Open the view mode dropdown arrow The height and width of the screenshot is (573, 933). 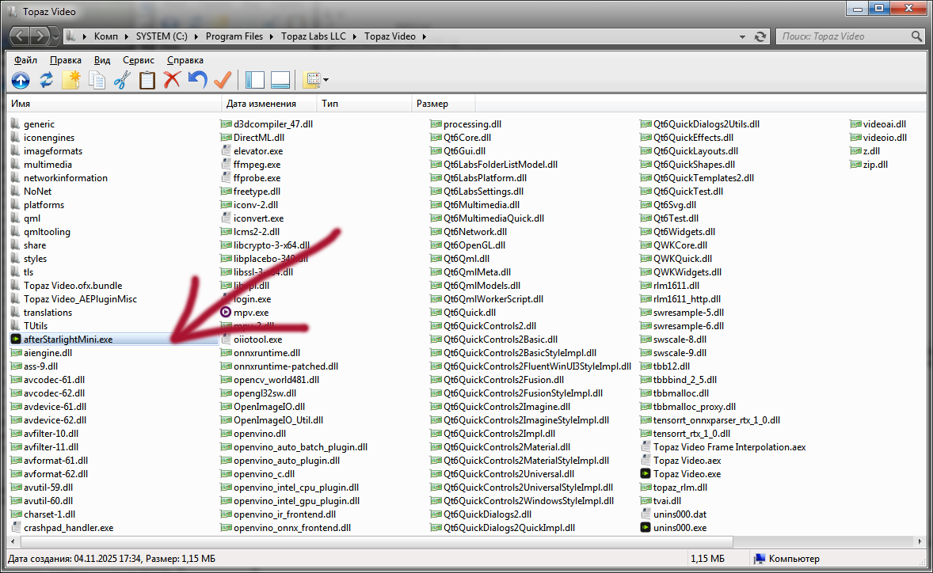pos(326,81)
